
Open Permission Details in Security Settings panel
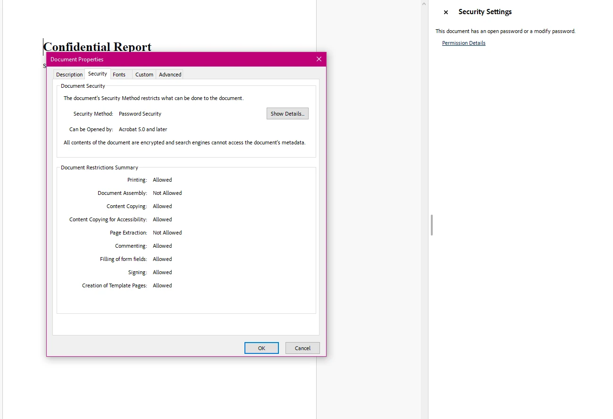click(x=463, y=42)
